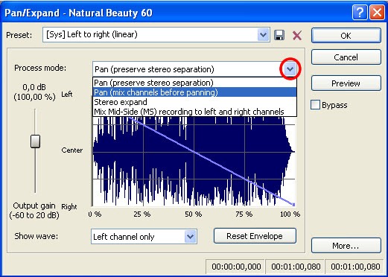Screen dimensions: 388x277
Task: Enable the Bypass checkbox
Action: [315, 105]
